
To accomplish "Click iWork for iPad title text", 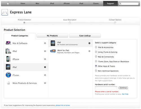I will [x=63, y=50].
